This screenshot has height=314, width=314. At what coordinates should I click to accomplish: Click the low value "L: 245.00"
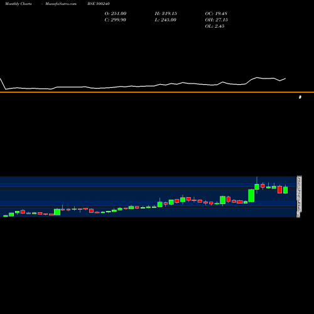coord(165,20)
